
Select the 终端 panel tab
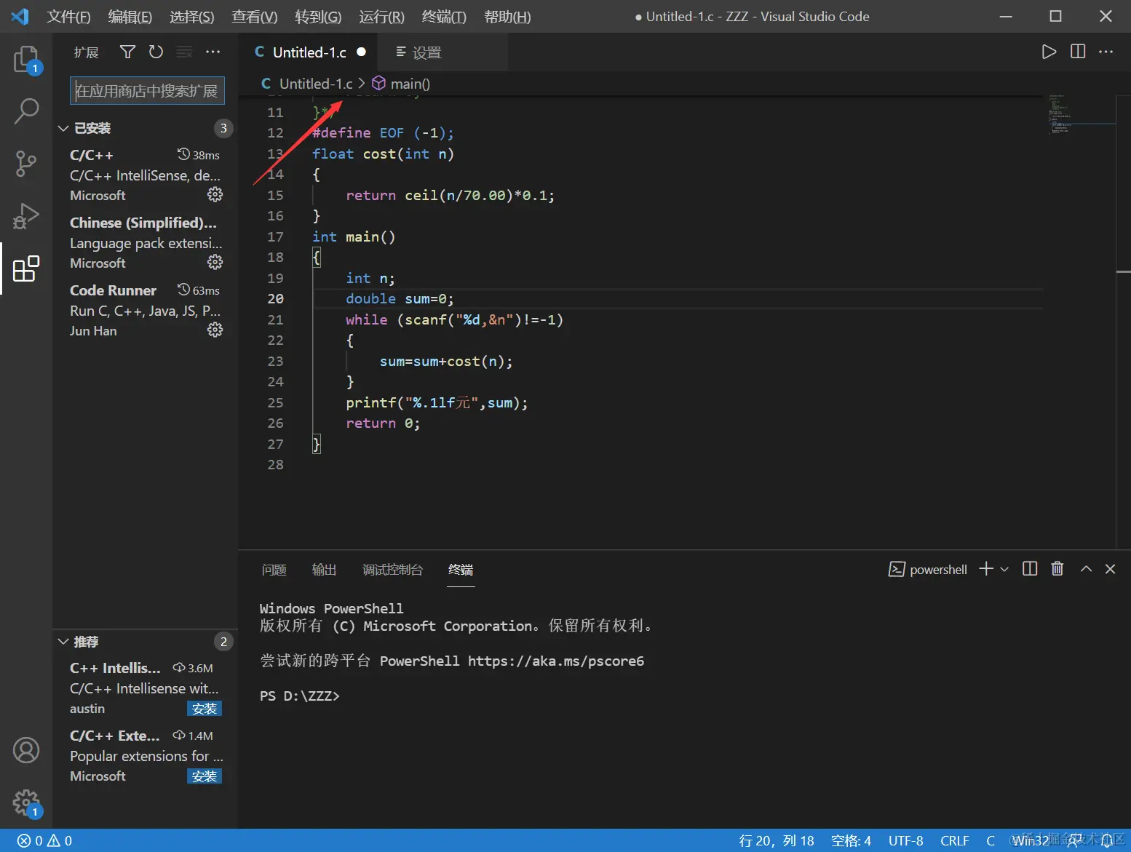point(461,570)
